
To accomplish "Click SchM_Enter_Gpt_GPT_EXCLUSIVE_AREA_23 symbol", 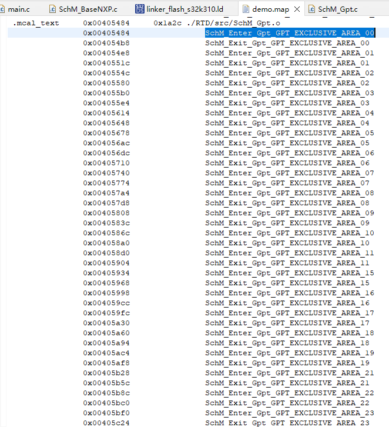I will 290,413.
